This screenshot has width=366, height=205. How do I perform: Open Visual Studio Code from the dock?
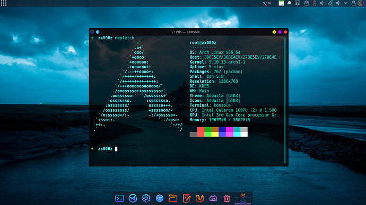pyautogui.click(x=133, y=199)
